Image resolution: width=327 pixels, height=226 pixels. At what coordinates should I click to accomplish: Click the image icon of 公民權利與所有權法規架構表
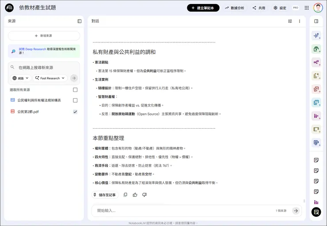tap(12, 100)
